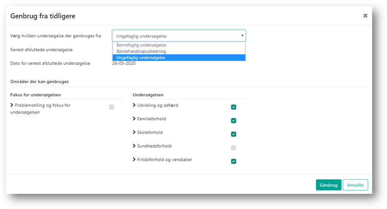The image size is (387, 209).
Task: Toggle the Familieforhold checkbox
Action: 234,121
